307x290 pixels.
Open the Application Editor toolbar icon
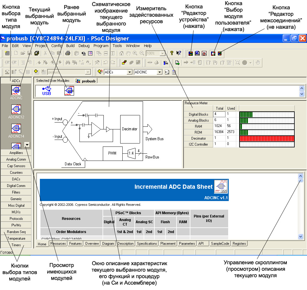coord(197,53)
